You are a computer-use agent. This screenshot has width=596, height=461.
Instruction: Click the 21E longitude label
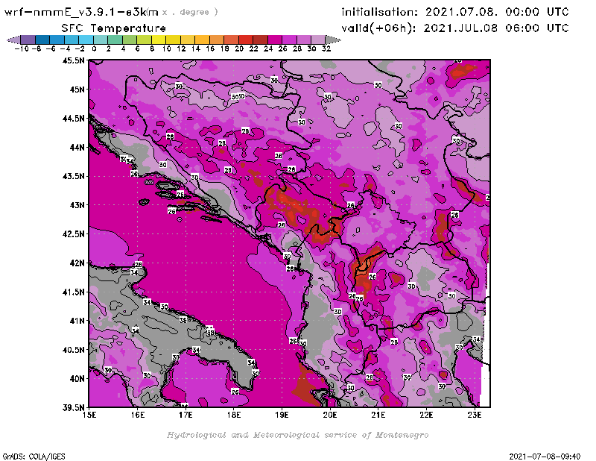[378, 415]
